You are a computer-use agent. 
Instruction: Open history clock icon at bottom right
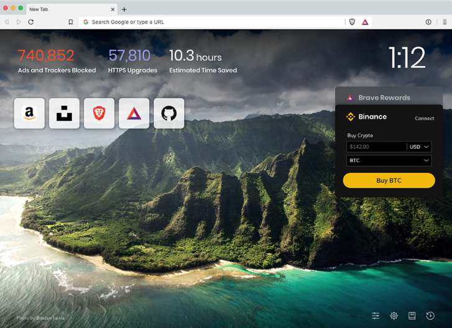tap(430, 316)
